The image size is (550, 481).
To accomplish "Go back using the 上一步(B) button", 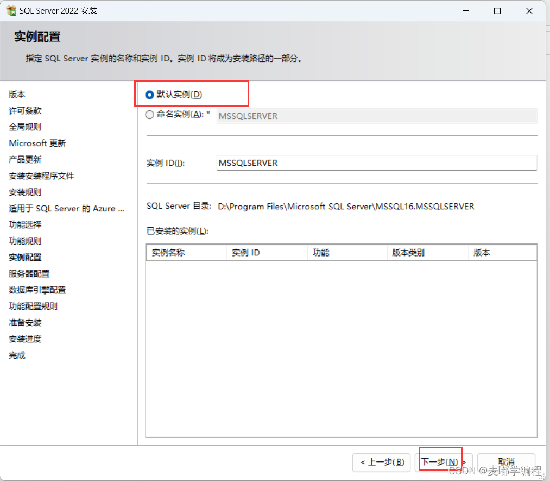I will click(x=381, y=463).
